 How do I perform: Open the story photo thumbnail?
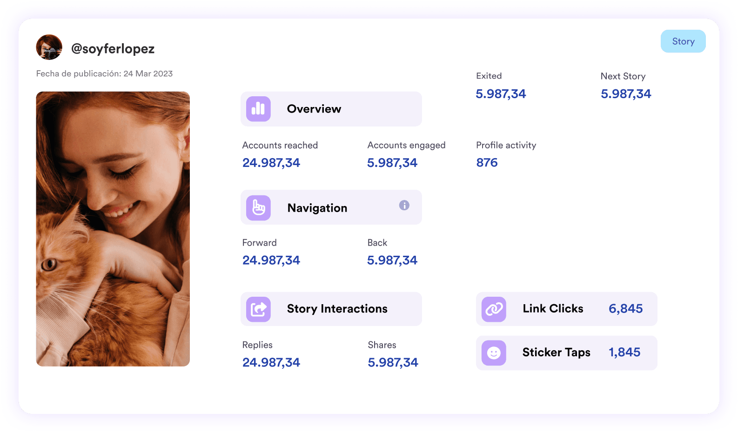(x=113, y=229)
